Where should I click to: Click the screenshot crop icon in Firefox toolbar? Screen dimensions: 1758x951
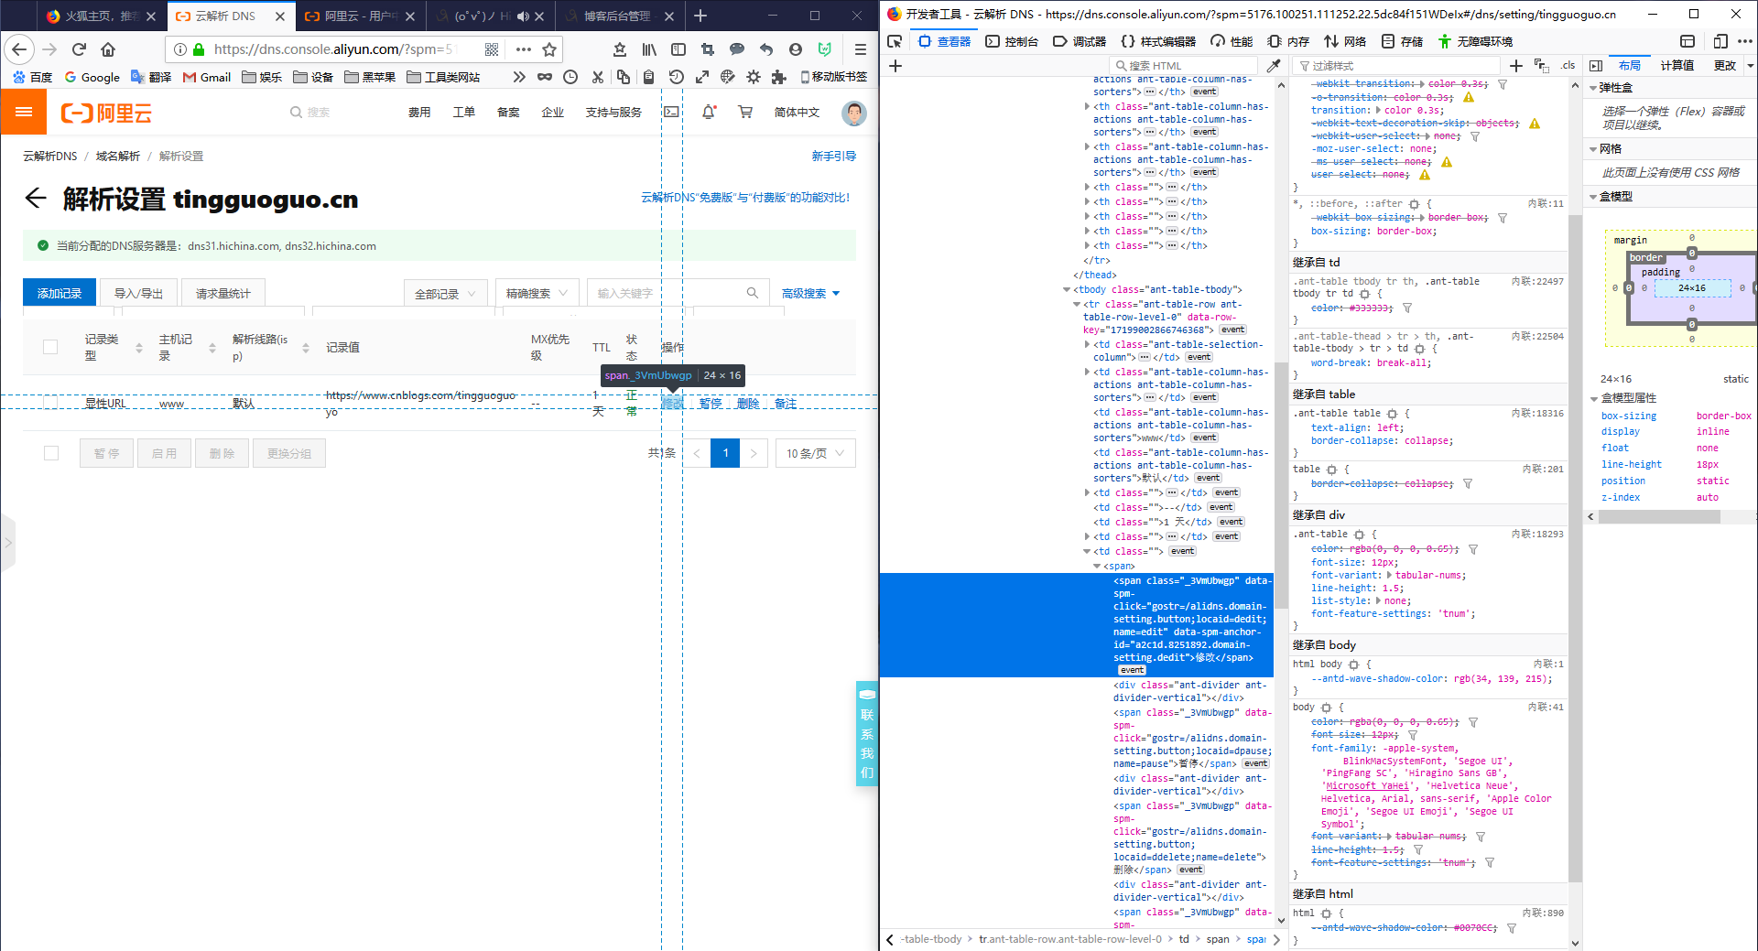click(x=707, y=49)
